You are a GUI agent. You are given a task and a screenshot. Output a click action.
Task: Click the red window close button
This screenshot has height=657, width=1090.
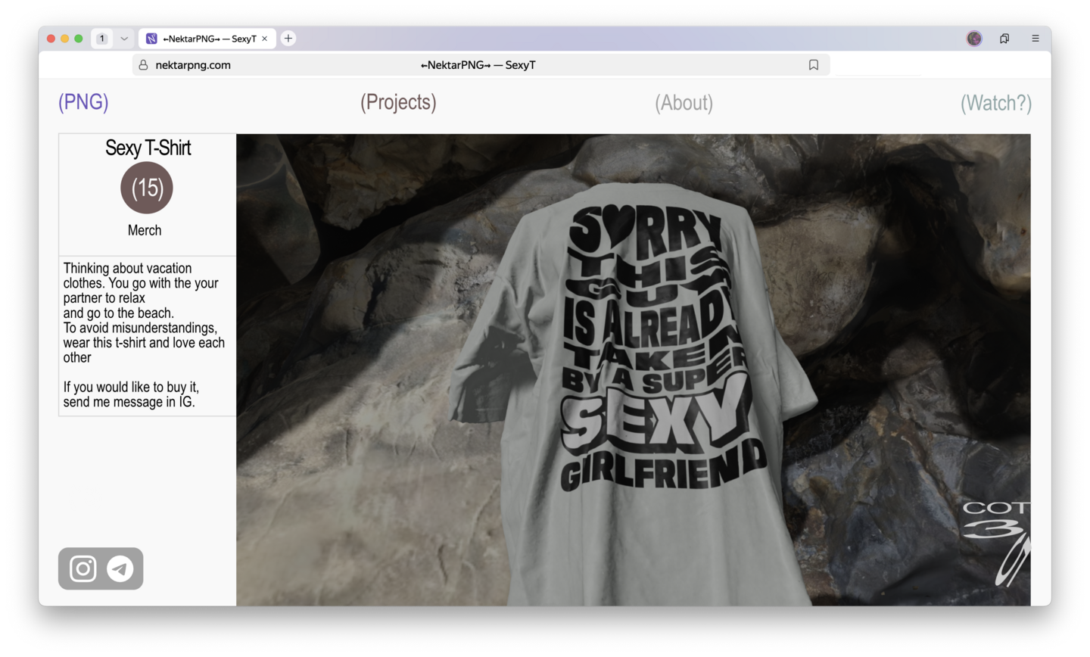(x=51, y=39)
